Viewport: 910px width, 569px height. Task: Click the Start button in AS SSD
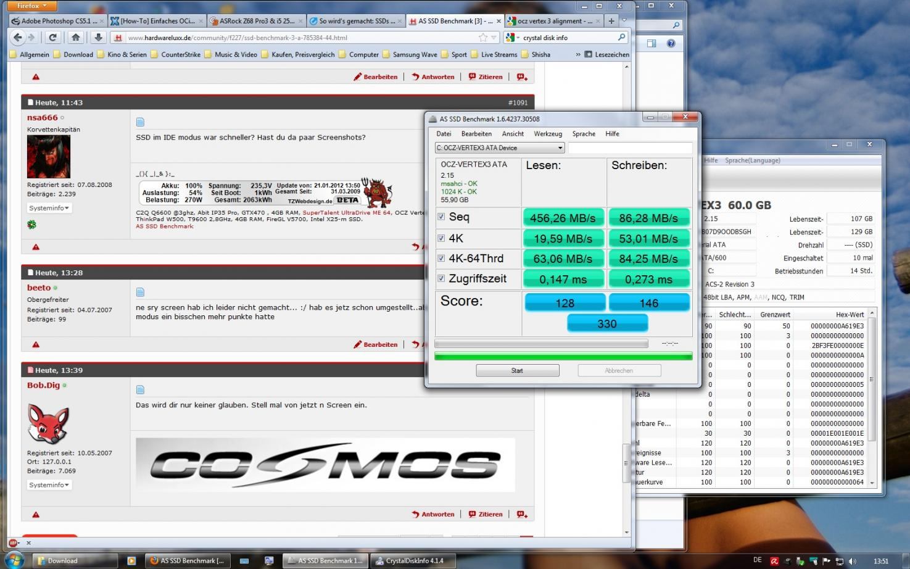pyautogui.click(x=517, y=371)
